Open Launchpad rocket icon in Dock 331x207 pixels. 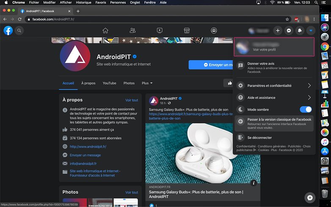point(325,37)
